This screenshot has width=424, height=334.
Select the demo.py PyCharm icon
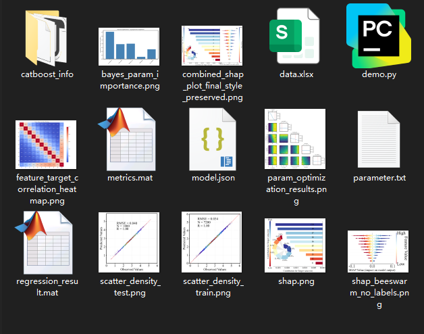click(x=379, y=36)
